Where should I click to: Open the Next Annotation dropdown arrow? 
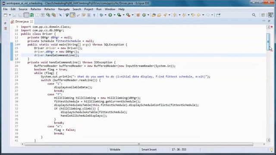click(179, 15)
